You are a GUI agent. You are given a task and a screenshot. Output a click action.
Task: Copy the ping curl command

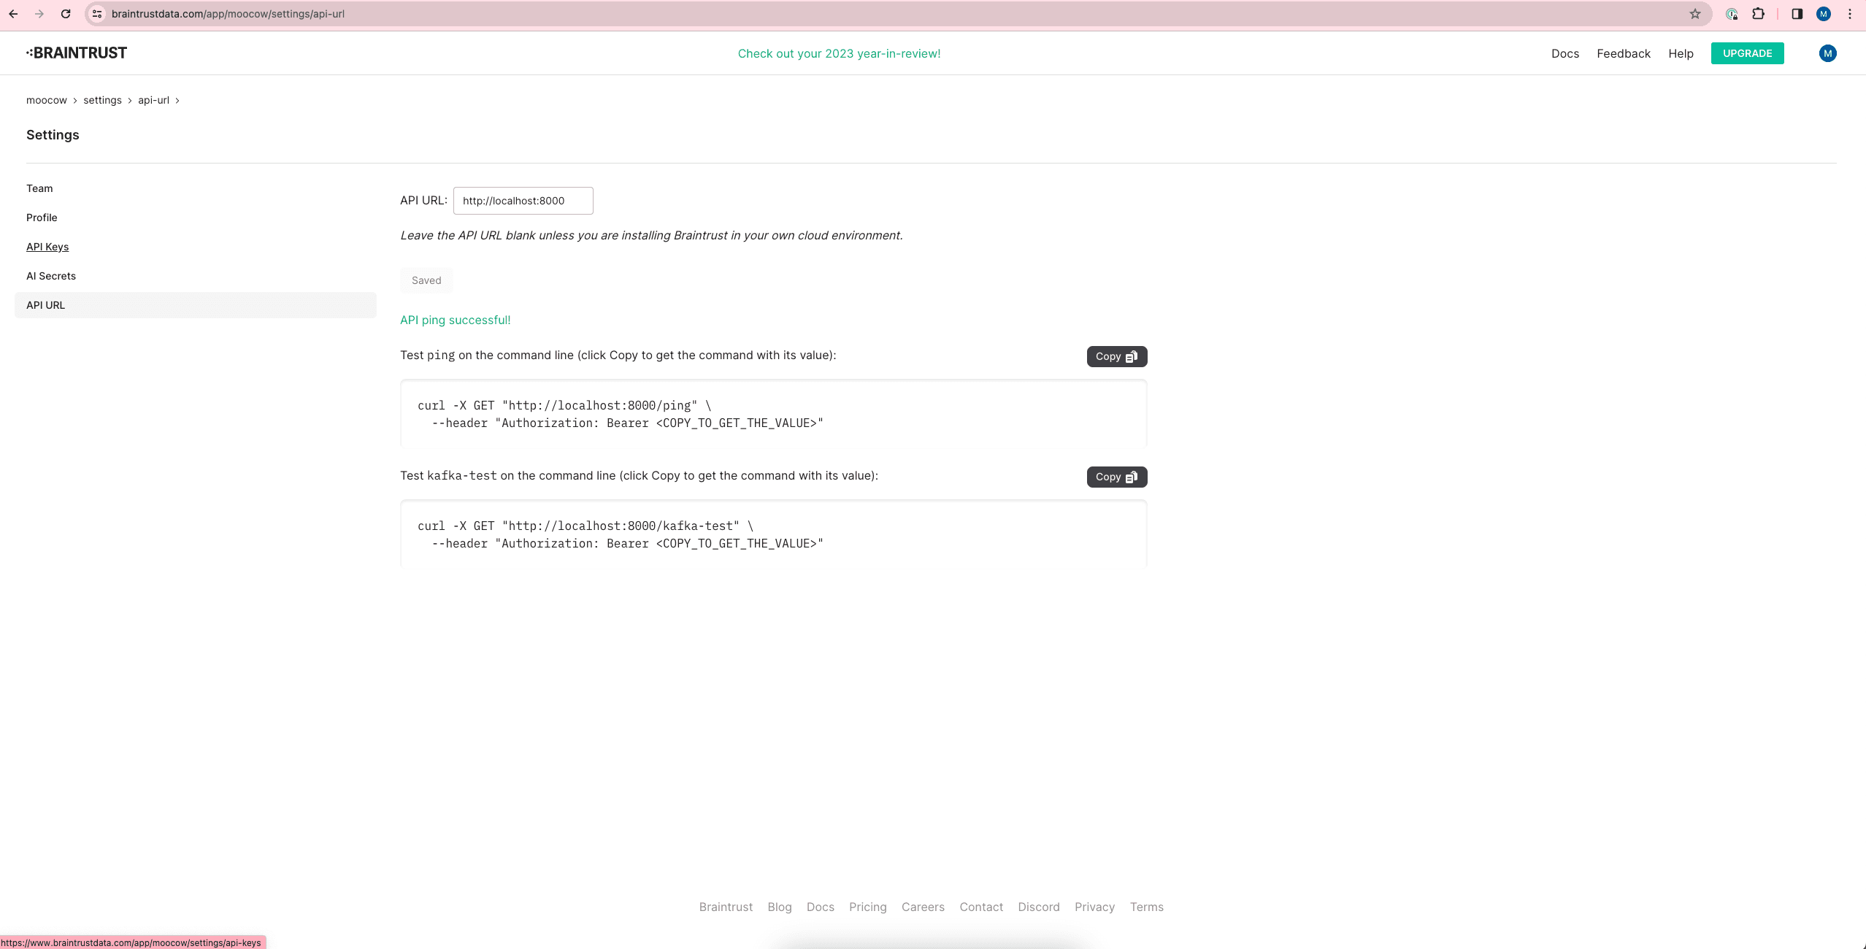(1116, 356)
